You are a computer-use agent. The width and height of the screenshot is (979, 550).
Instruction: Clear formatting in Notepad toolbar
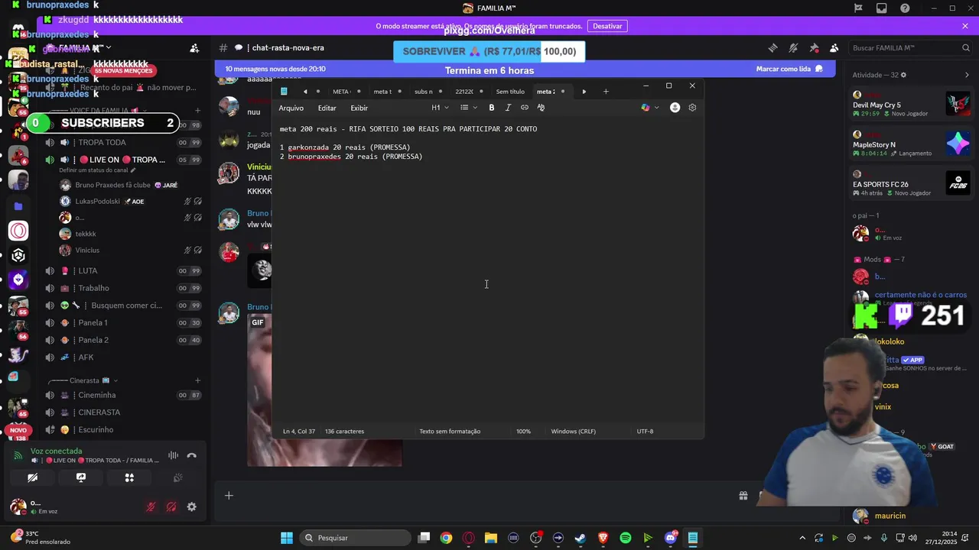tap(541, 108)
